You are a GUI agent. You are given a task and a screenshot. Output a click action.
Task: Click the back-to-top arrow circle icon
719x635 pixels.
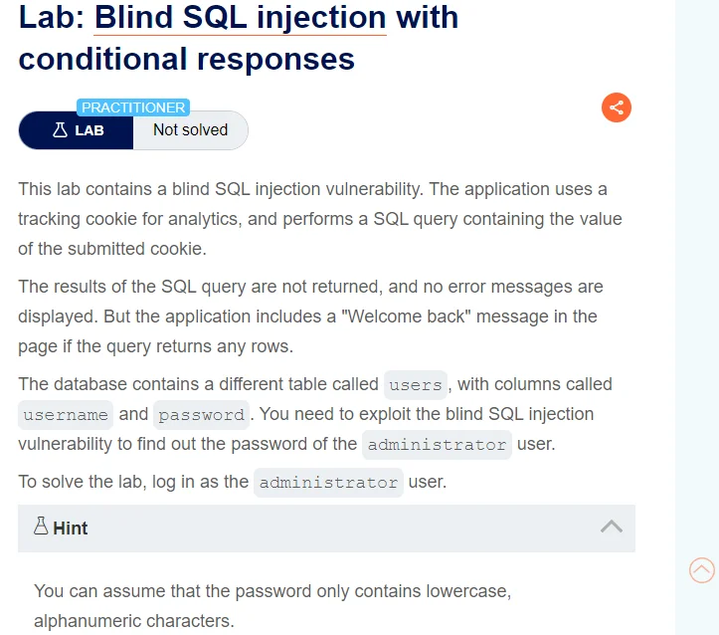pos(701,570)
